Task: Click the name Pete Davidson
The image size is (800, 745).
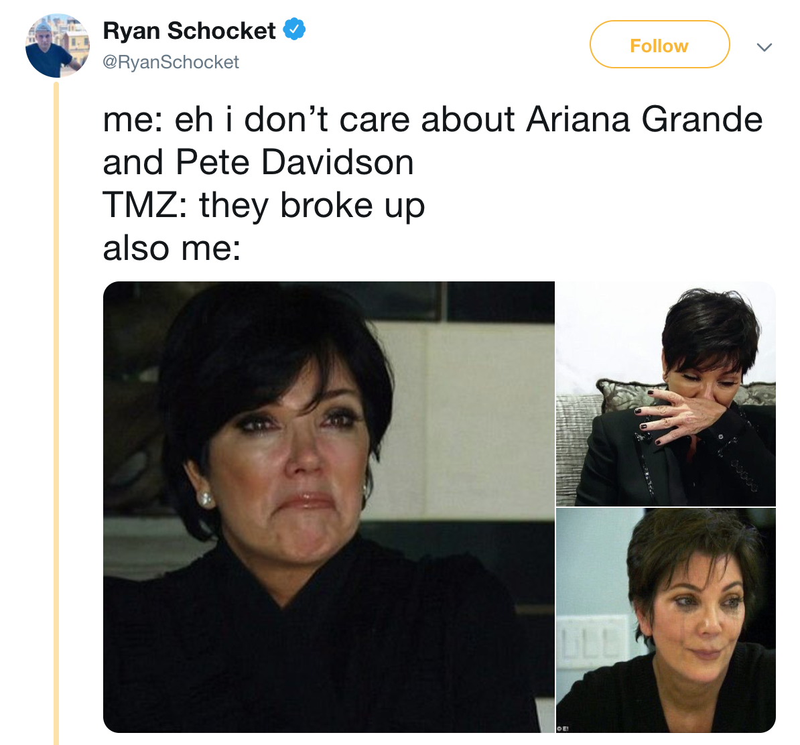Action: point(294,162)
